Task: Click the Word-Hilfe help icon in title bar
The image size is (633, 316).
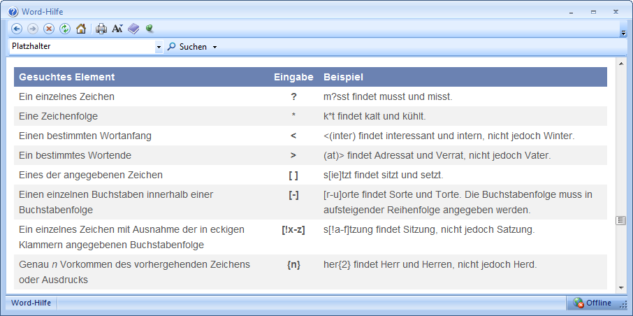Action: tap(13, 11)
